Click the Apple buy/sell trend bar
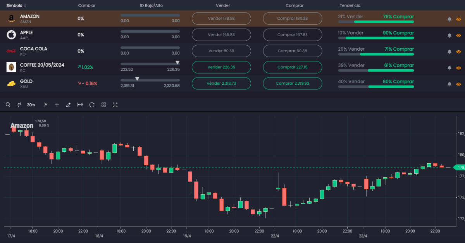The width and height of the screenshot is (465, 243). click(376, 38)
